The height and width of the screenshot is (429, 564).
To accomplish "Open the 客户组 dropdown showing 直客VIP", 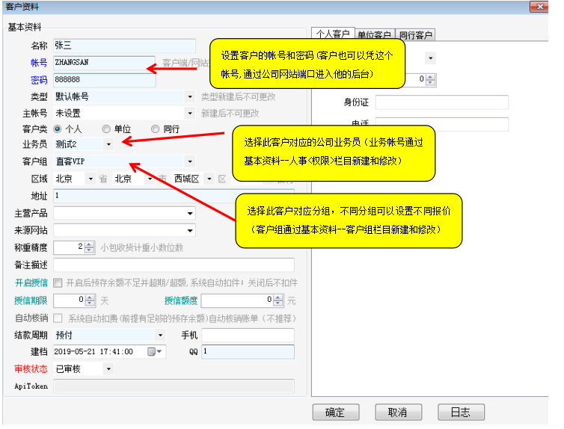I will 189,161.
